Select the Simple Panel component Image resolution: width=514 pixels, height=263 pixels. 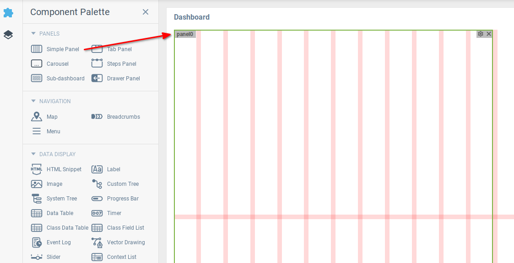point(55,49)
